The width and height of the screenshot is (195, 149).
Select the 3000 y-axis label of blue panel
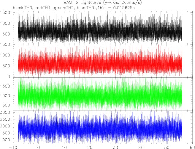[x=5, y=112]
